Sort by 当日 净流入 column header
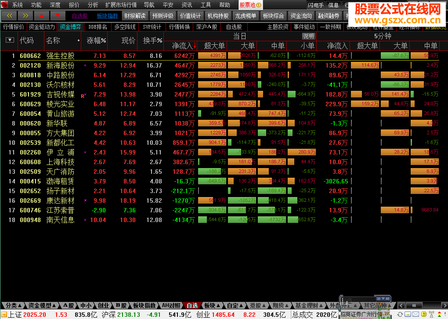 coord(184,46)
